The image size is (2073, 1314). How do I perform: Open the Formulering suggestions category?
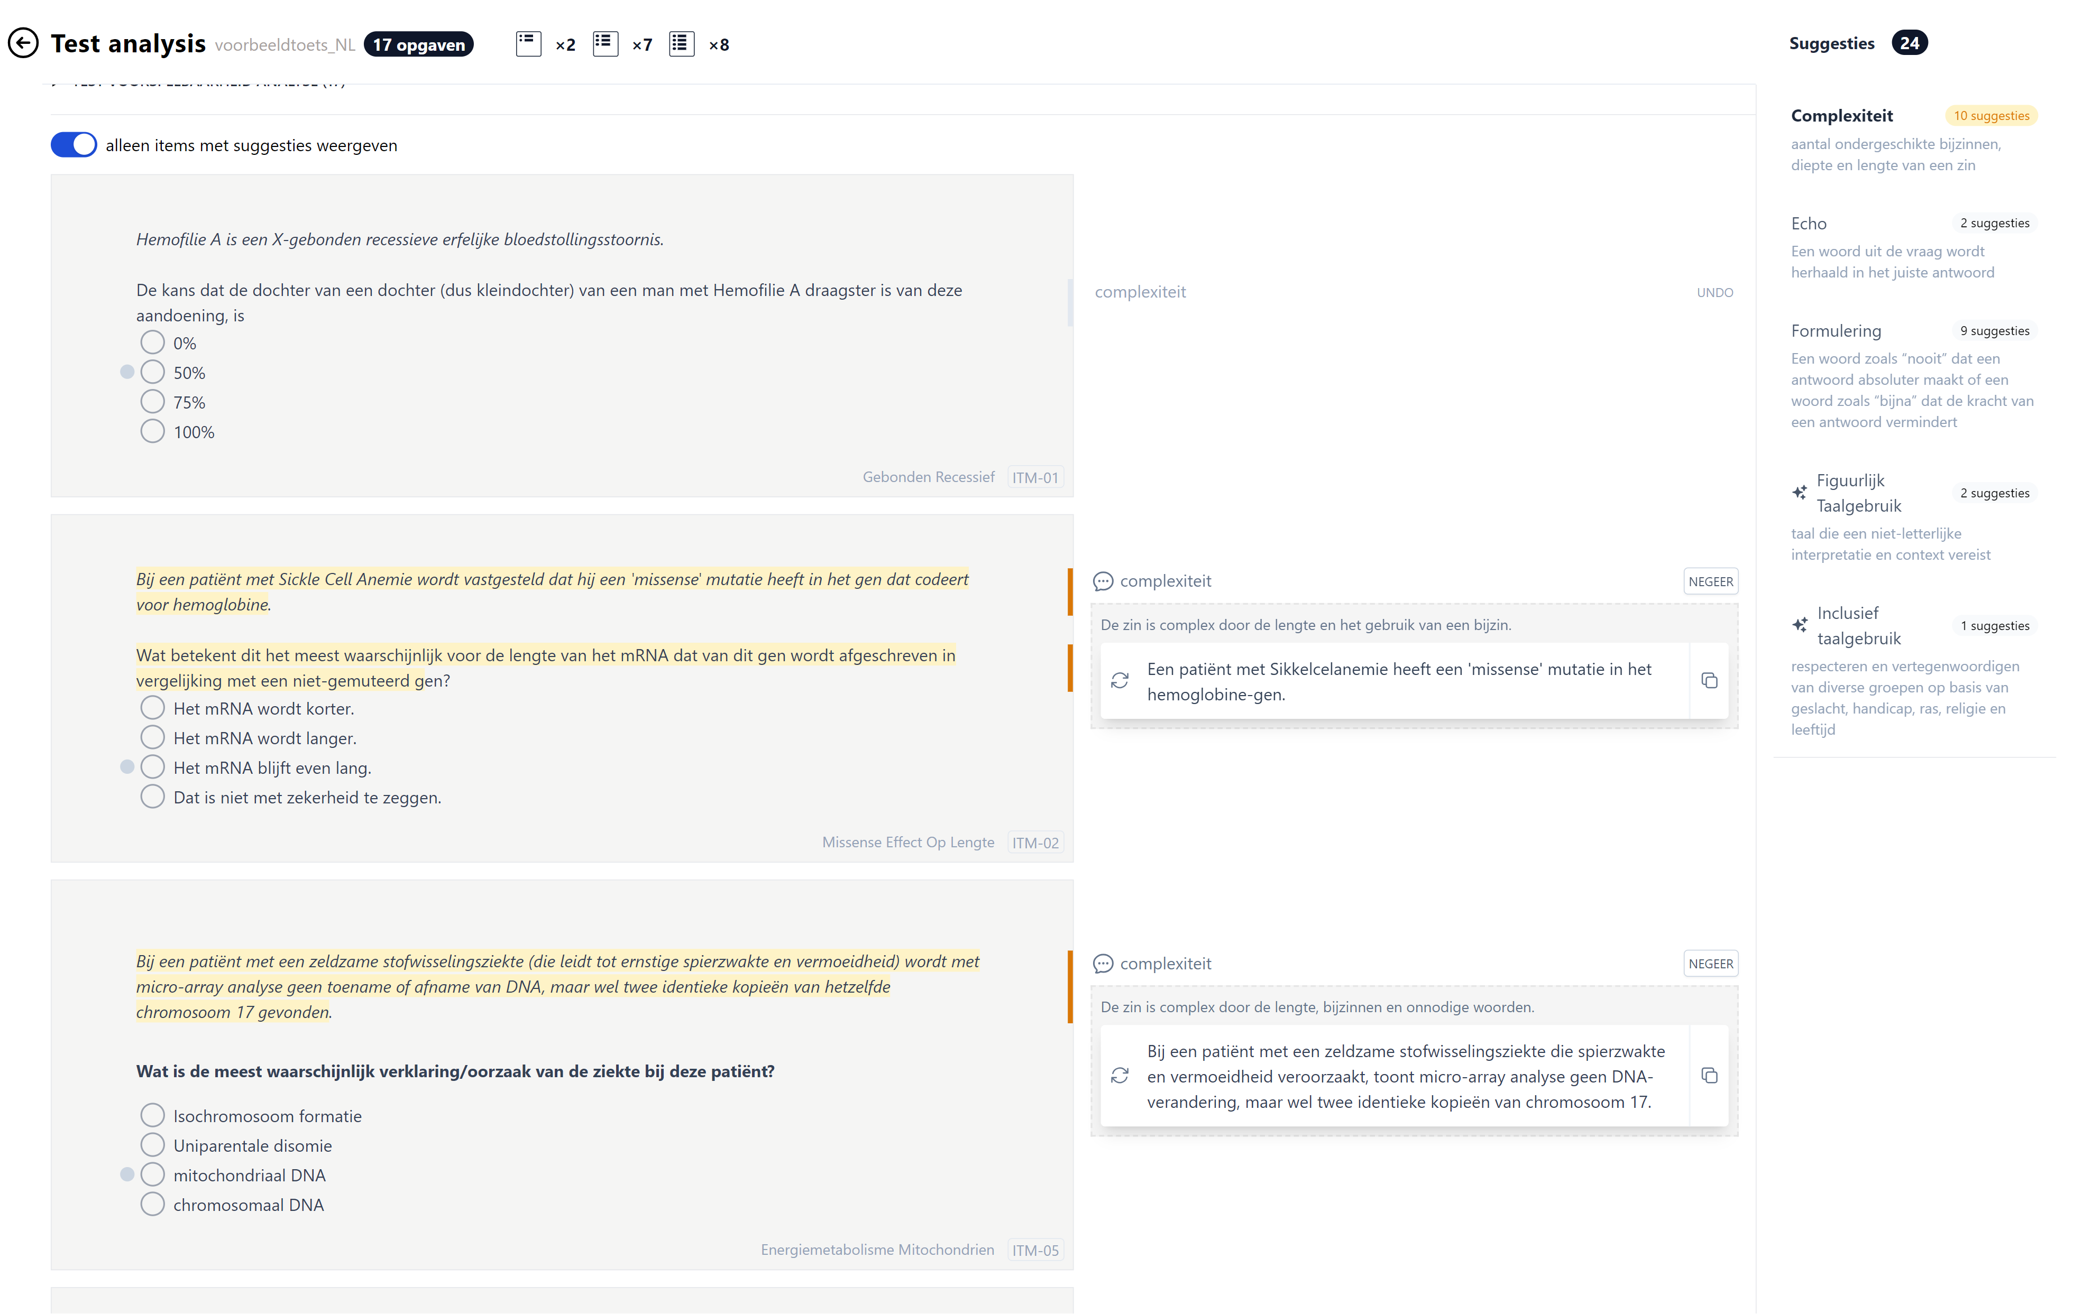click(x=1836, y=330)
